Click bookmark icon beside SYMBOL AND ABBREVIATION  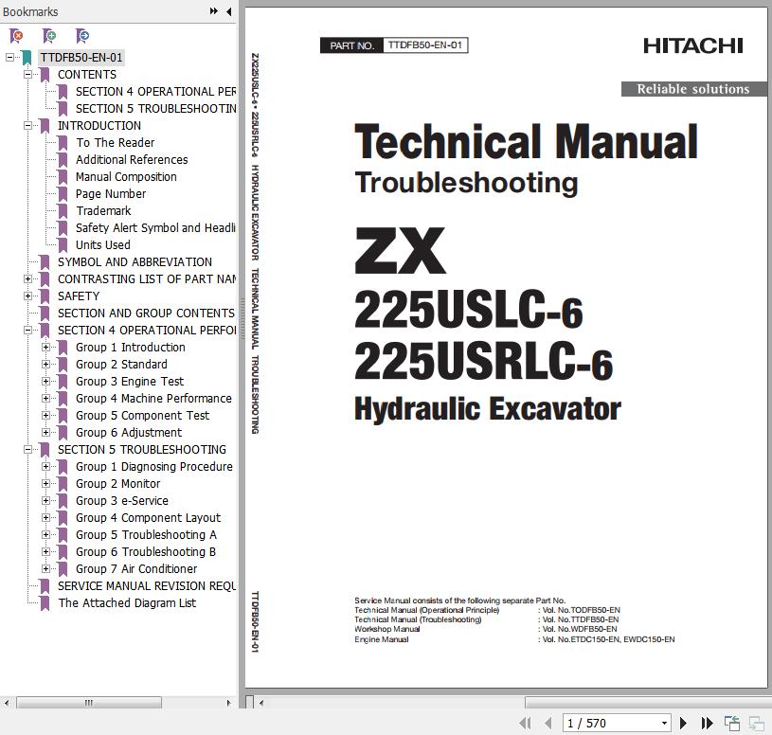(x=45, y=262)
